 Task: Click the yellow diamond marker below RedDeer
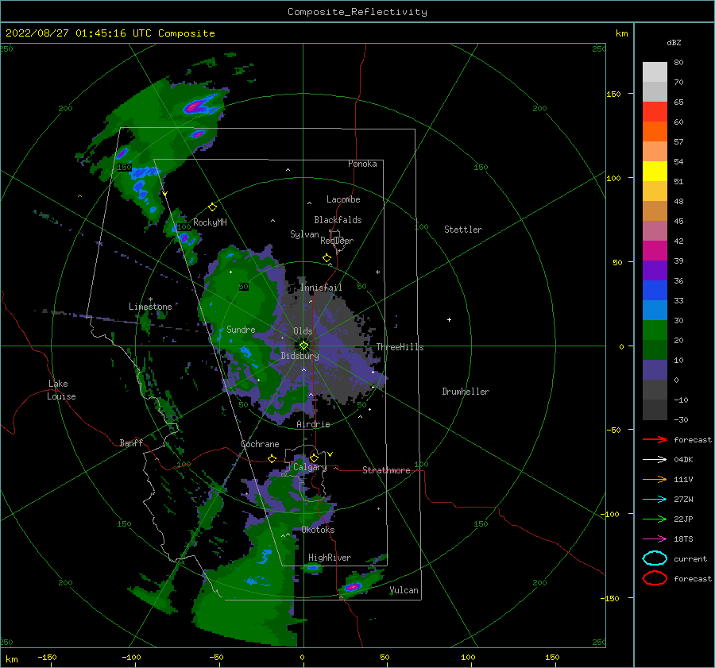pyautogui.click(x=327, y=258)
